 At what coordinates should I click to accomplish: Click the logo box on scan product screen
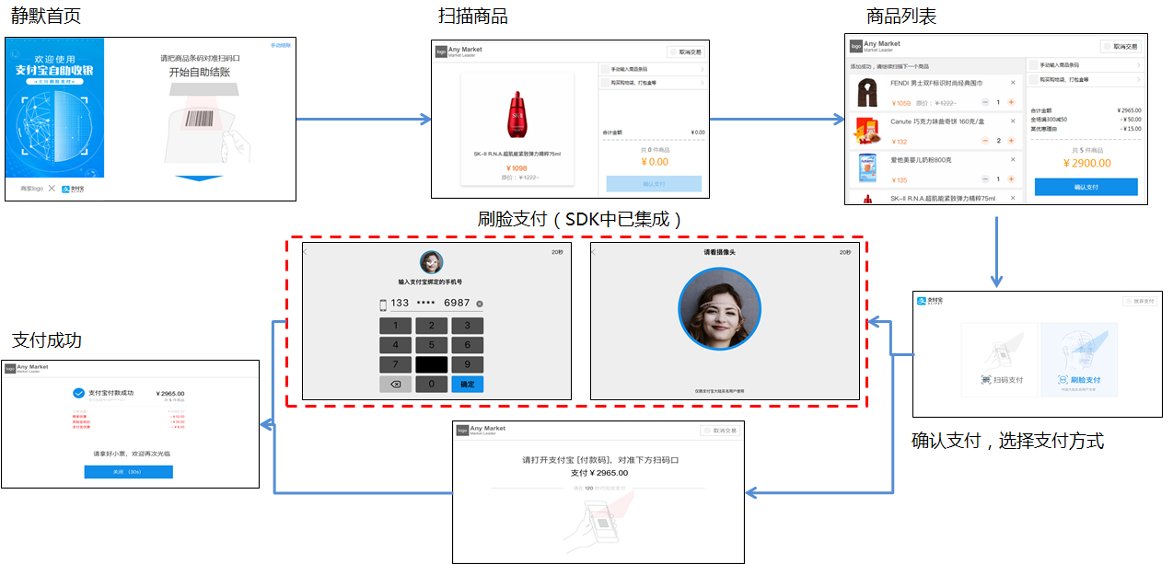click(441, 52)
